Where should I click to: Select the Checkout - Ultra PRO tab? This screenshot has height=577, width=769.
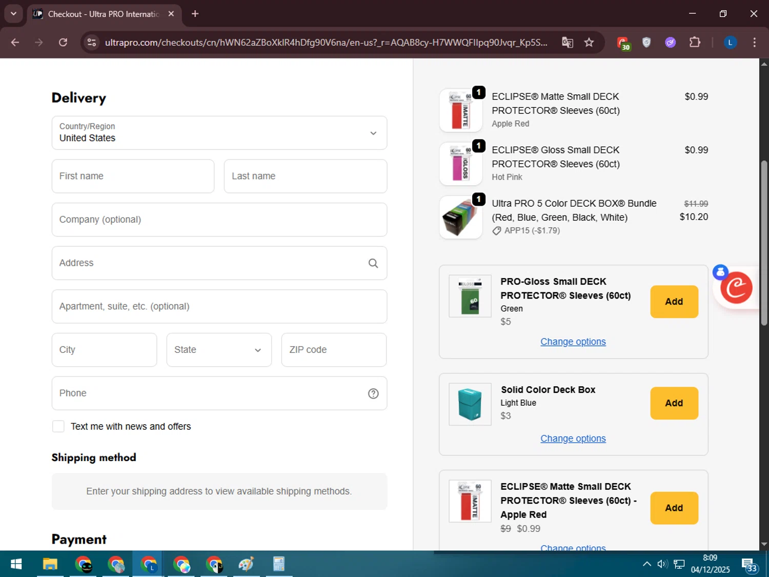click(104, 14)
